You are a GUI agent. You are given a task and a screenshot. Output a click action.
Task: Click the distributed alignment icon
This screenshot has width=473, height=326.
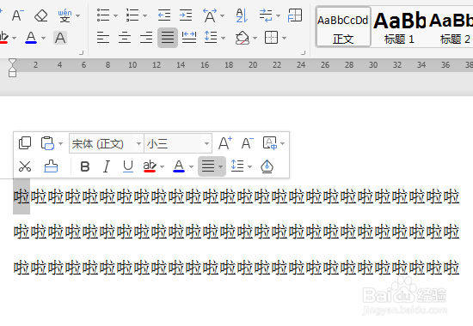click(189, 38)
